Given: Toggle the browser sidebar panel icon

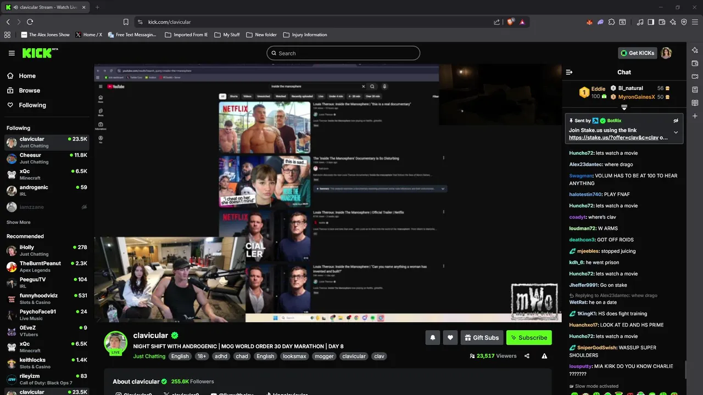Looking at the screenshot, I should 651,22.
